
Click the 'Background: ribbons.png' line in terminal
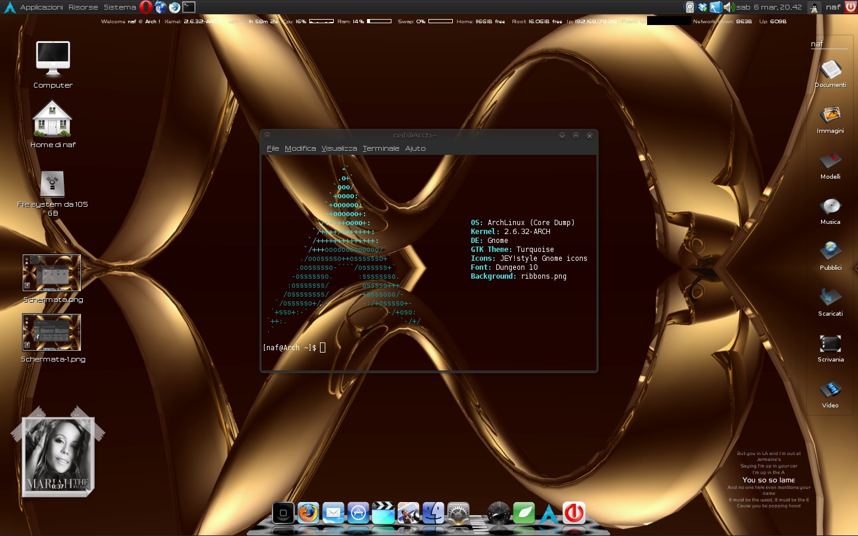click(519, 276)
